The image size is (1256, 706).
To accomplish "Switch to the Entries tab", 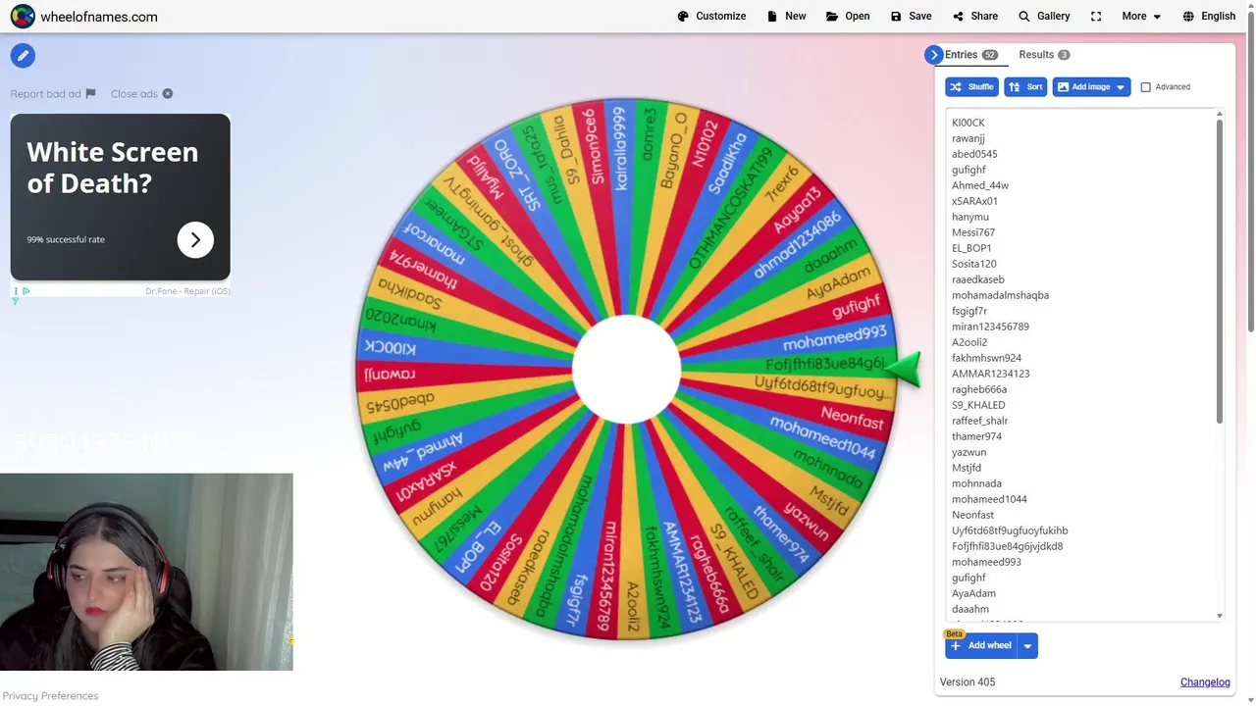I will (x=970, y=55).
